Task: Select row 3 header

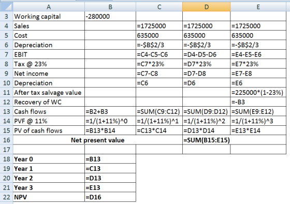Action: pyautogui.click(x=6, y=16)
